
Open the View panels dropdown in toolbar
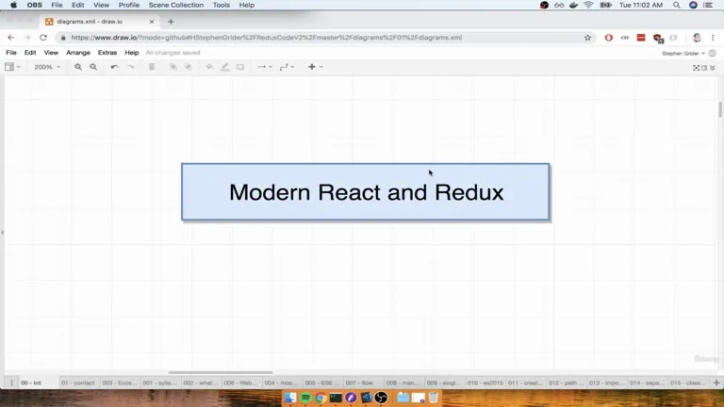point(12,67)
